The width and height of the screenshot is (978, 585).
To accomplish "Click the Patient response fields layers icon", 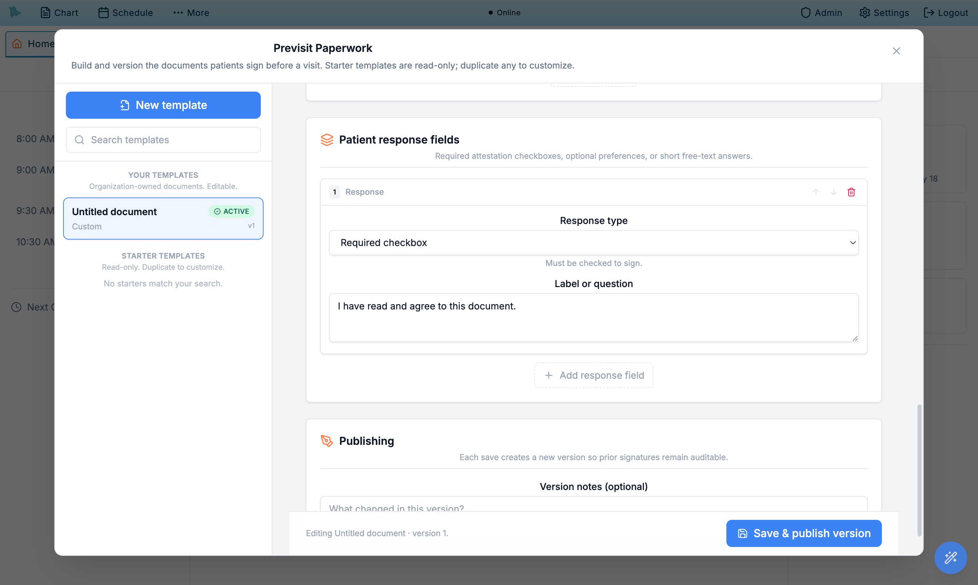I will point(327,139).
